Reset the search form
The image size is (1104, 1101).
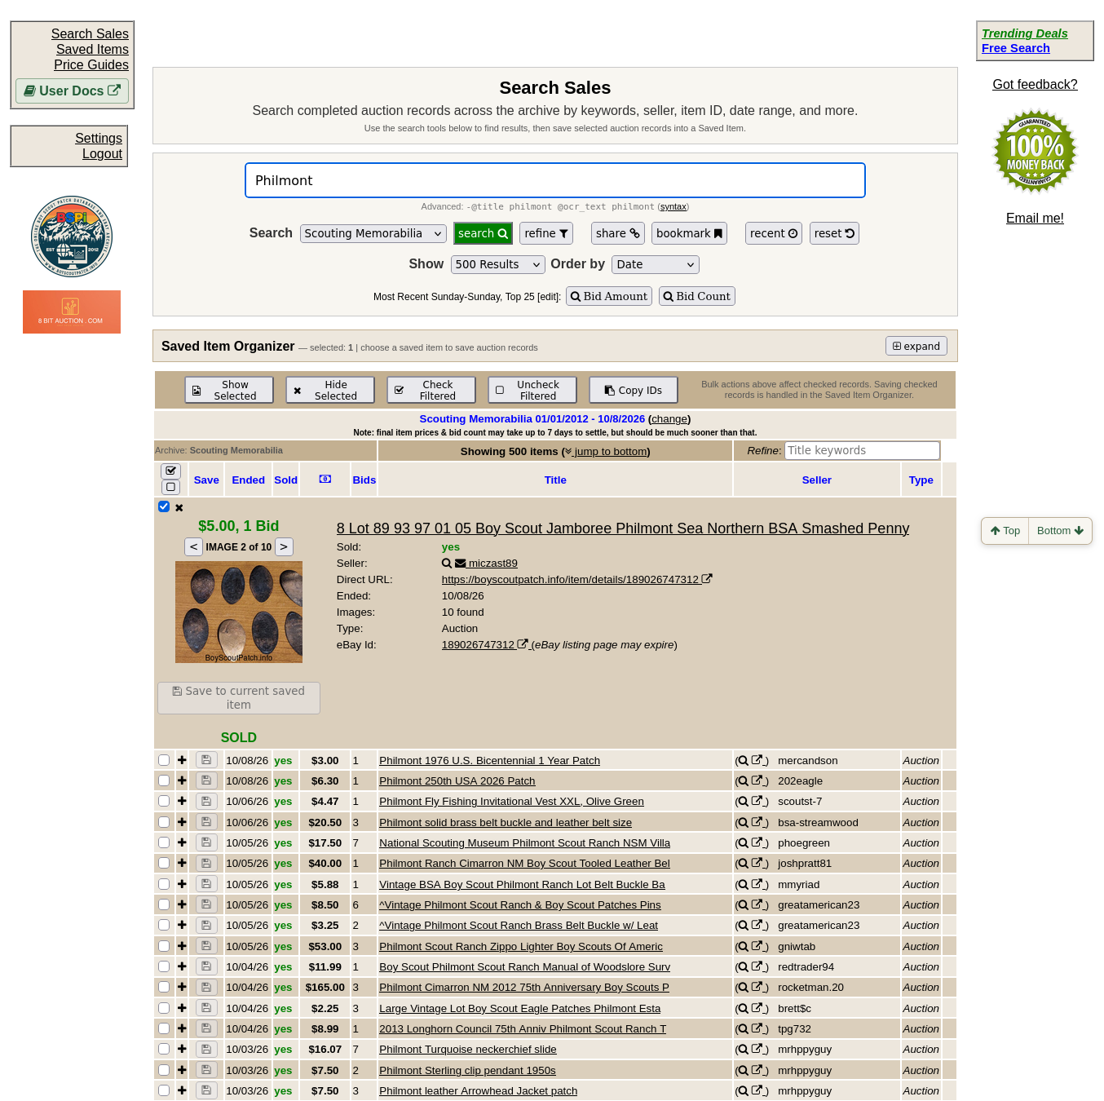coord(834,233)
